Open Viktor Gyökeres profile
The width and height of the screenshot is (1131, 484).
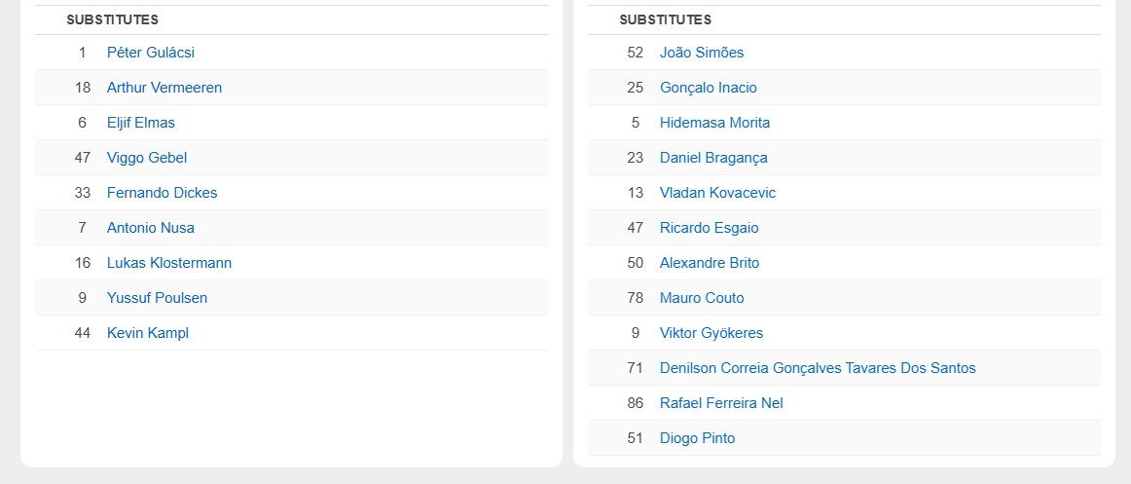711,333
